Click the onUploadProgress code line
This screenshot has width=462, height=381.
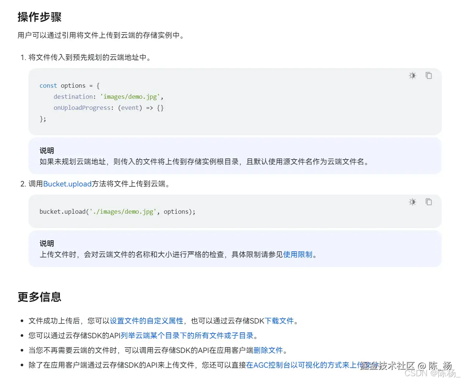108,108
